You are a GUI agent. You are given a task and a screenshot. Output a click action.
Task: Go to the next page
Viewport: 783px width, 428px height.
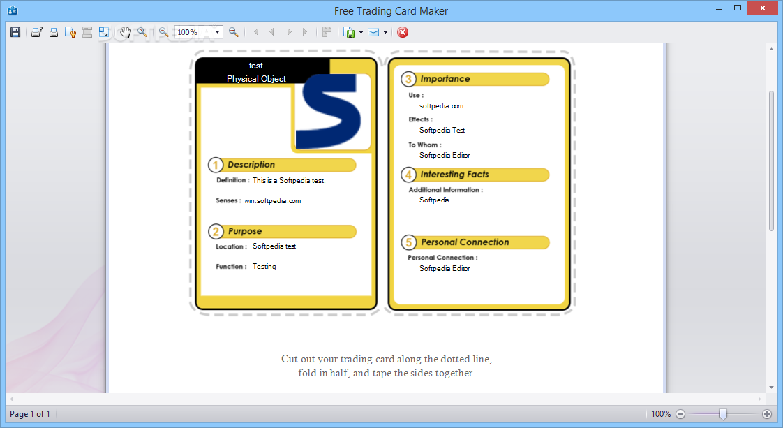pyautogui.click(x=289, y=32)
